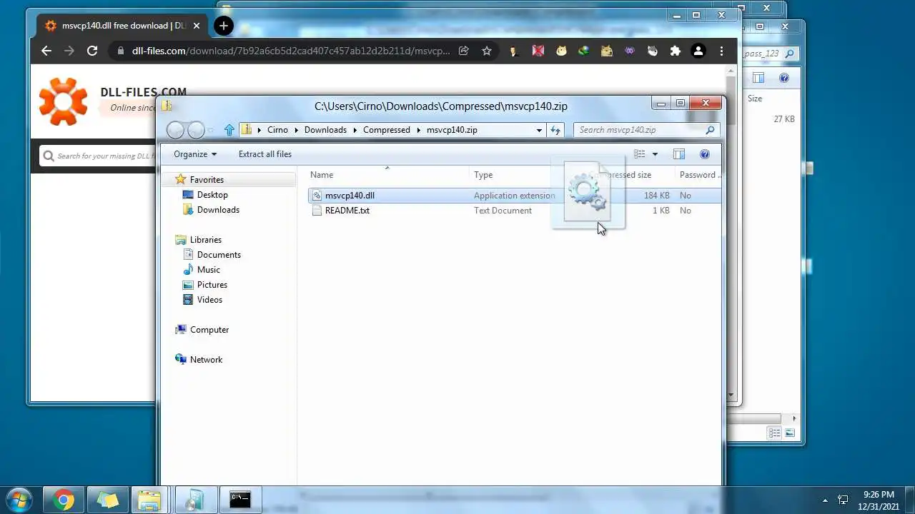Screen dimensions: 915x514
Task: Open the Documents library
Action: [x=219, y=255]
